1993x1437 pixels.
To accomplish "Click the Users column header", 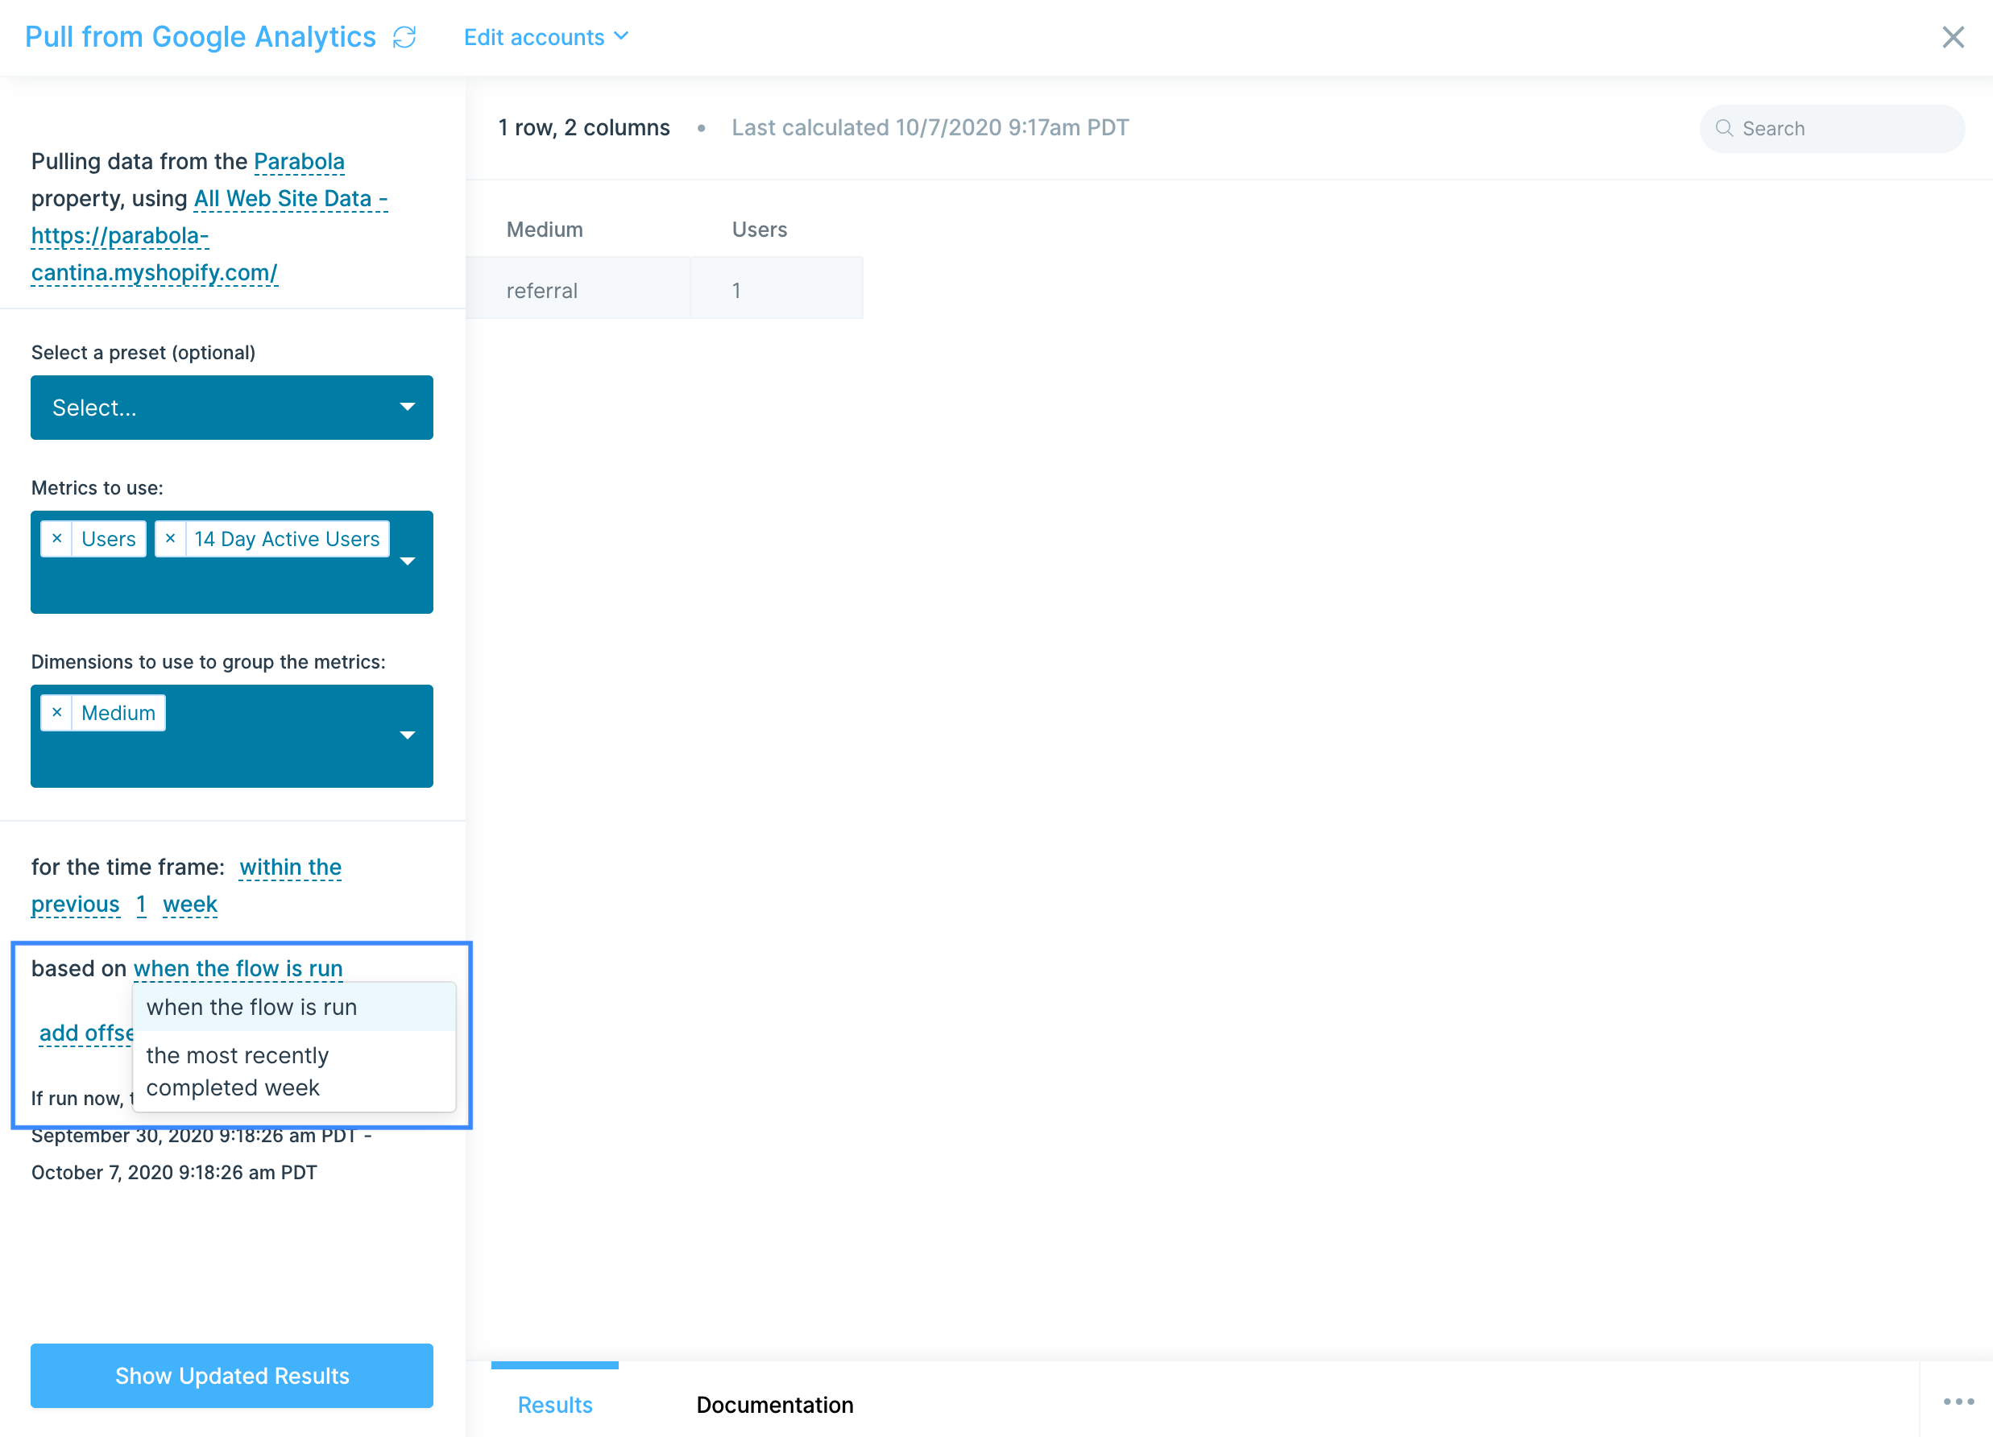I will [x=759, y=230].
